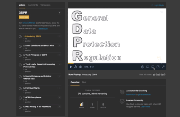Click get started now link
This screenshot has height=117, width=180.
point(144,94)
